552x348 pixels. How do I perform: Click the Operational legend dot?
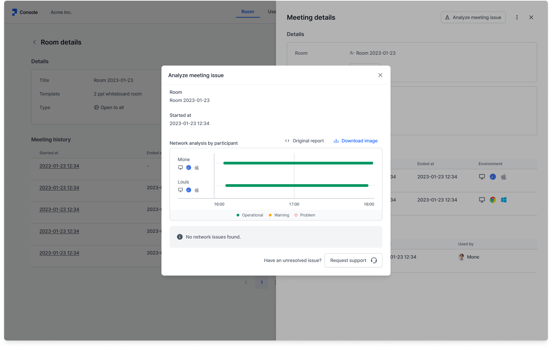[238, 215]
